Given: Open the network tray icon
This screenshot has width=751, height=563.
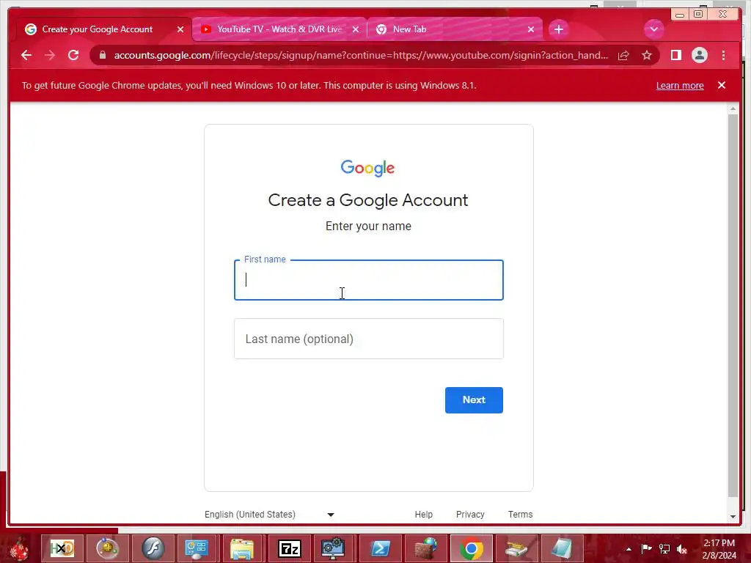Looking at the screenshot, I should 664,548.
